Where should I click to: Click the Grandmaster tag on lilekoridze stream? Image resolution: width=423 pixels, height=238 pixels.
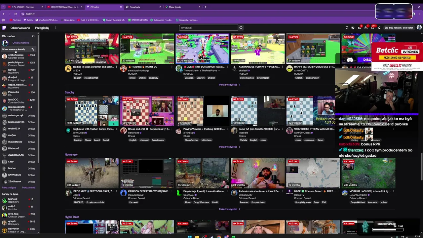pos(158,140)
